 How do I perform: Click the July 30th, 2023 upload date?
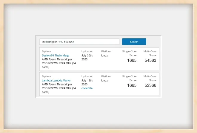[87, 57]
